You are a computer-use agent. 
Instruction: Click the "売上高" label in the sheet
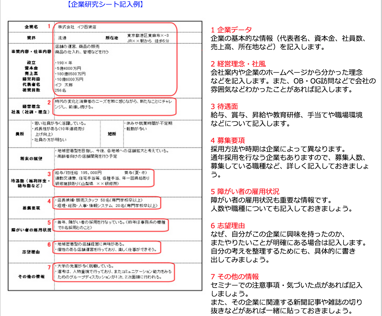click(31, 73)
